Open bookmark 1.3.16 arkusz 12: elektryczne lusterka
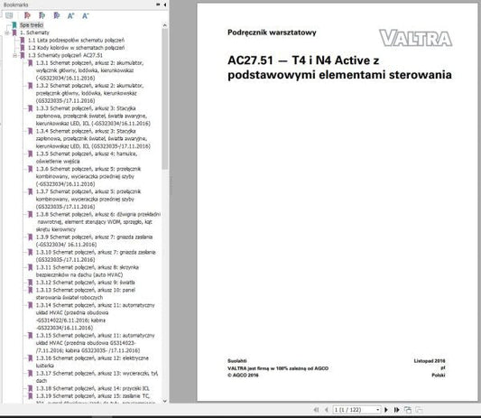481x418 pixels. coord(92,362)
